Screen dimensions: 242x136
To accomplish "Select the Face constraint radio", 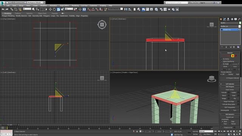I will 222,124.
